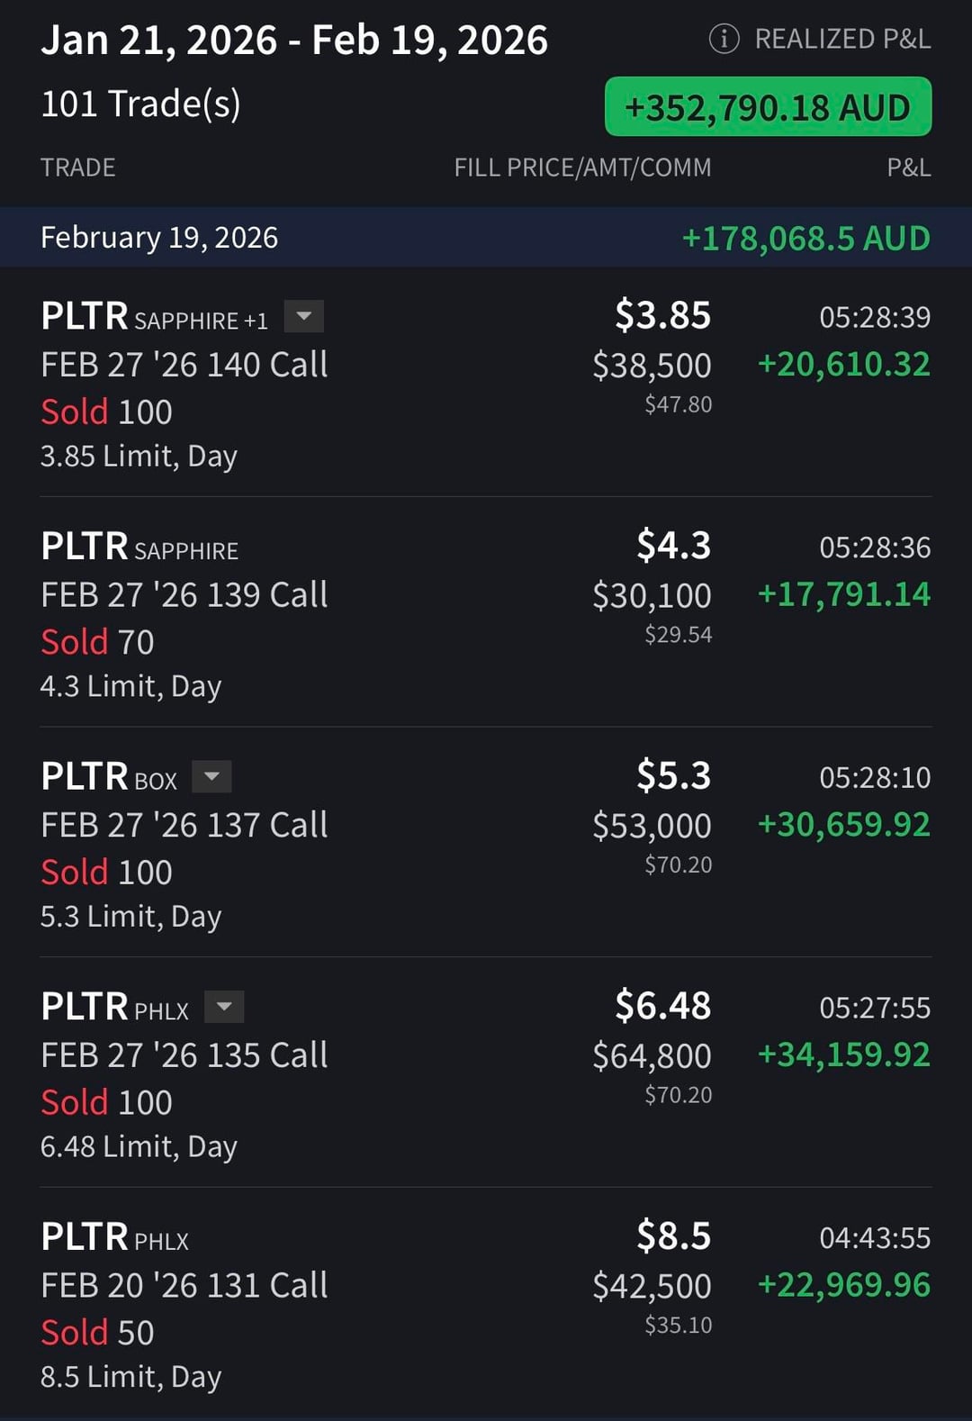Expand the PLTR BOX exchange dropdown

[x=212, y=776]
